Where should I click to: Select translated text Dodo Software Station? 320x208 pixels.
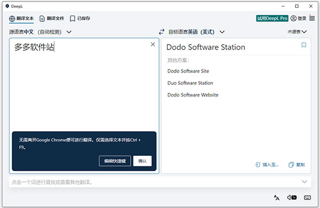point(206,47)
